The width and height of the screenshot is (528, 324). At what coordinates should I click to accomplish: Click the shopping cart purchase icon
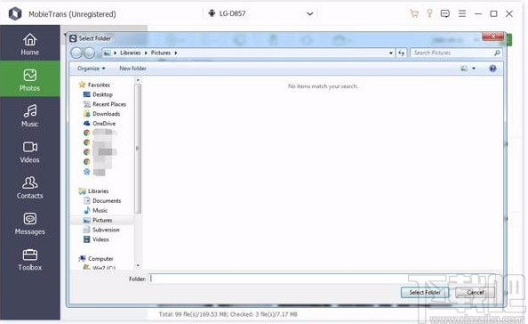pos(414,13)
